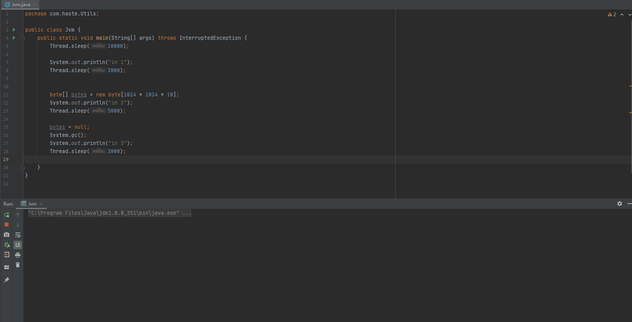Print the console output
632x322 pixels.
pos(18,255)
